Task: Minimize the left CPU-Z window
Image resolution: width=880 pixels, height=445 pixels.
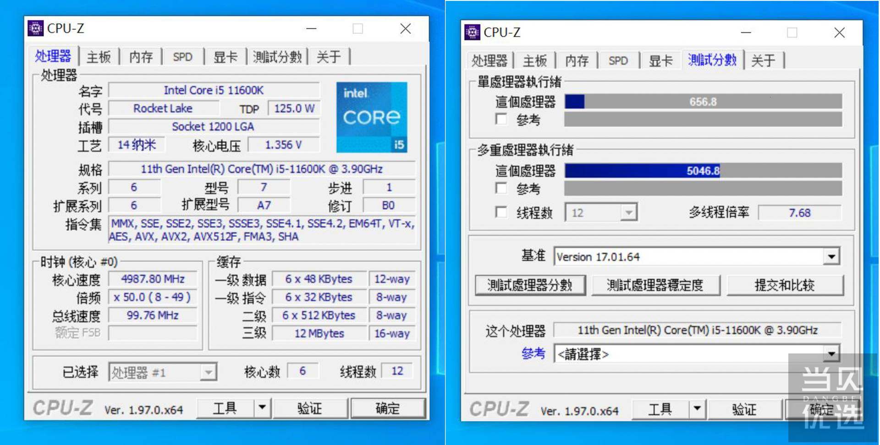Action: [312, 28]
